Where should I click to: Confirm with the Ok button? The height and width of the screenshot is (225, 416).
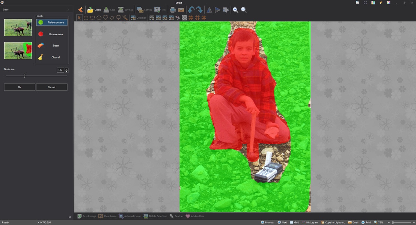tap(20, 87)
